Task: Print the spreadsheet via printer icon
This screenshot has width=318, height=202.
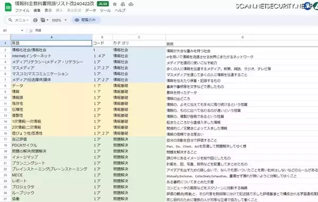Action: point(36,20)
